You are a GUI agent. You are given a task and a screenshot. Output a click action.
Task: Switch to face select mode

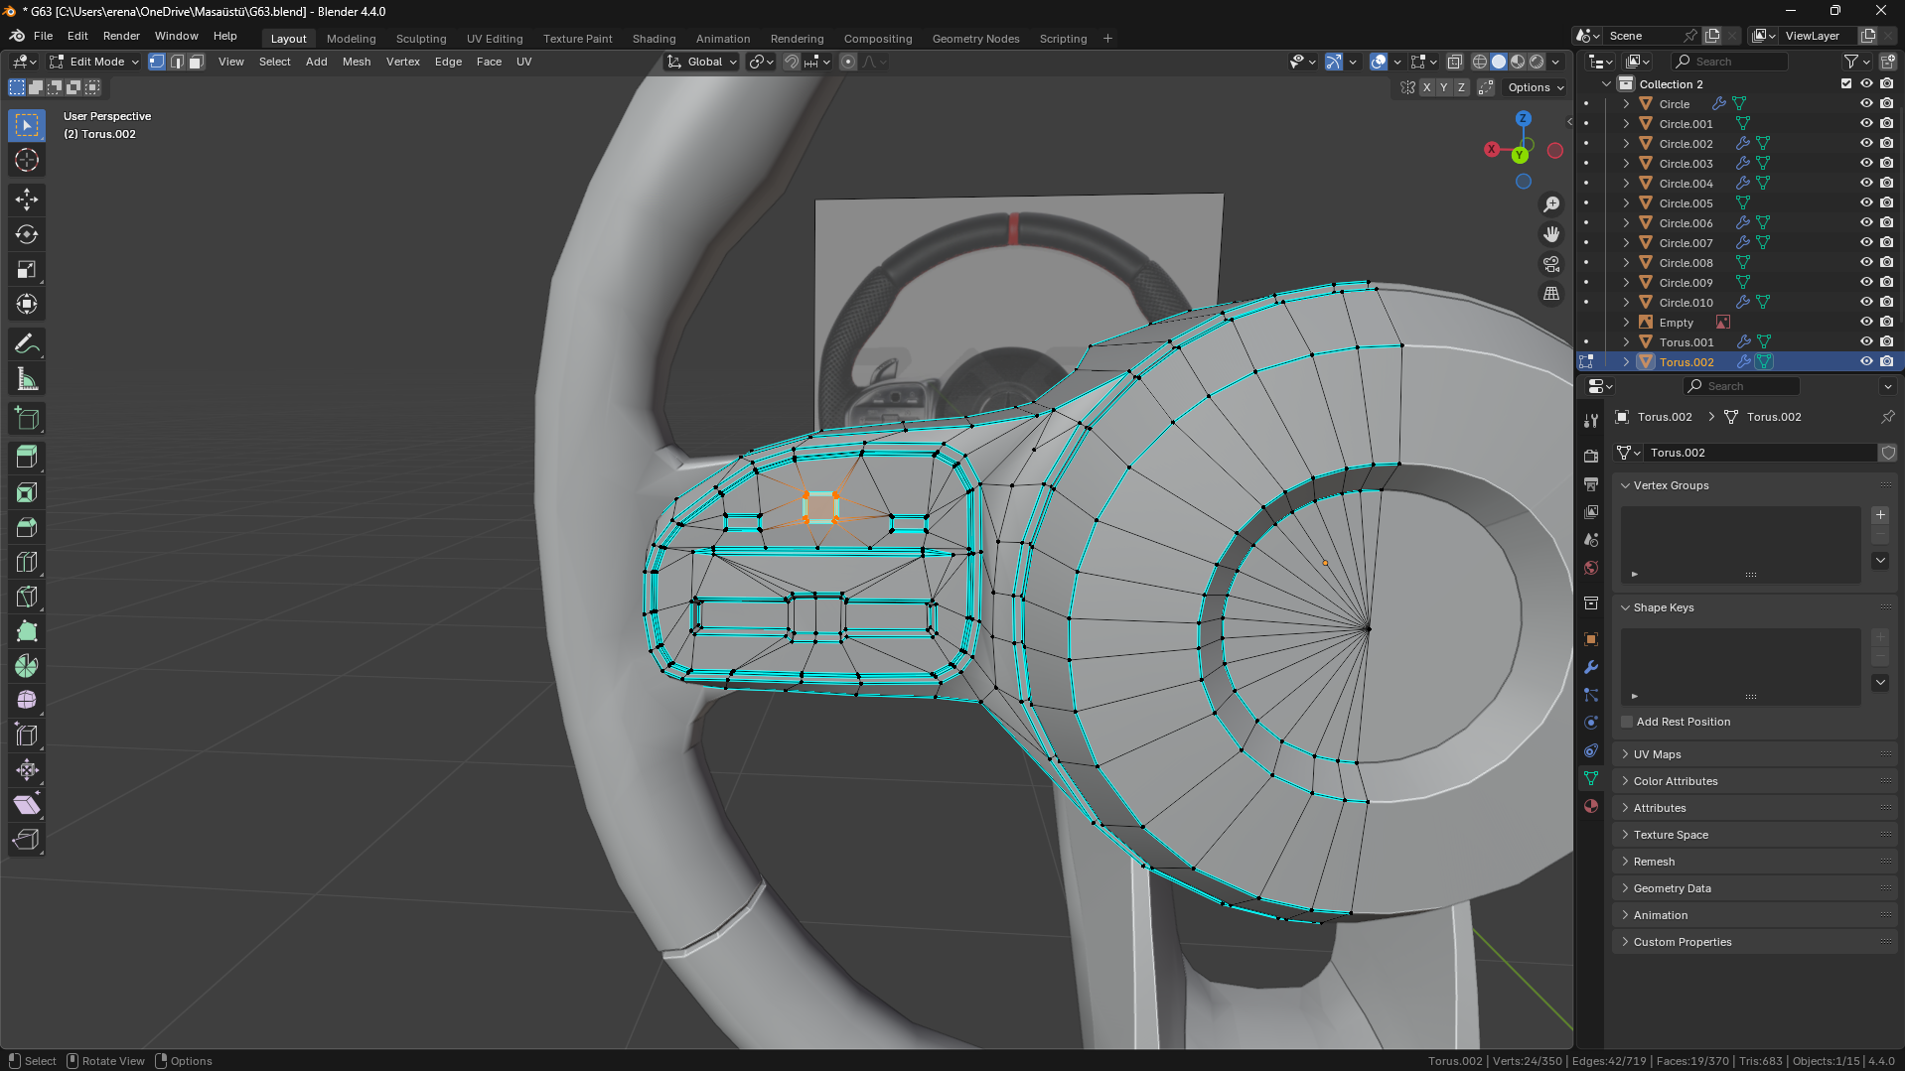[197, 62]
